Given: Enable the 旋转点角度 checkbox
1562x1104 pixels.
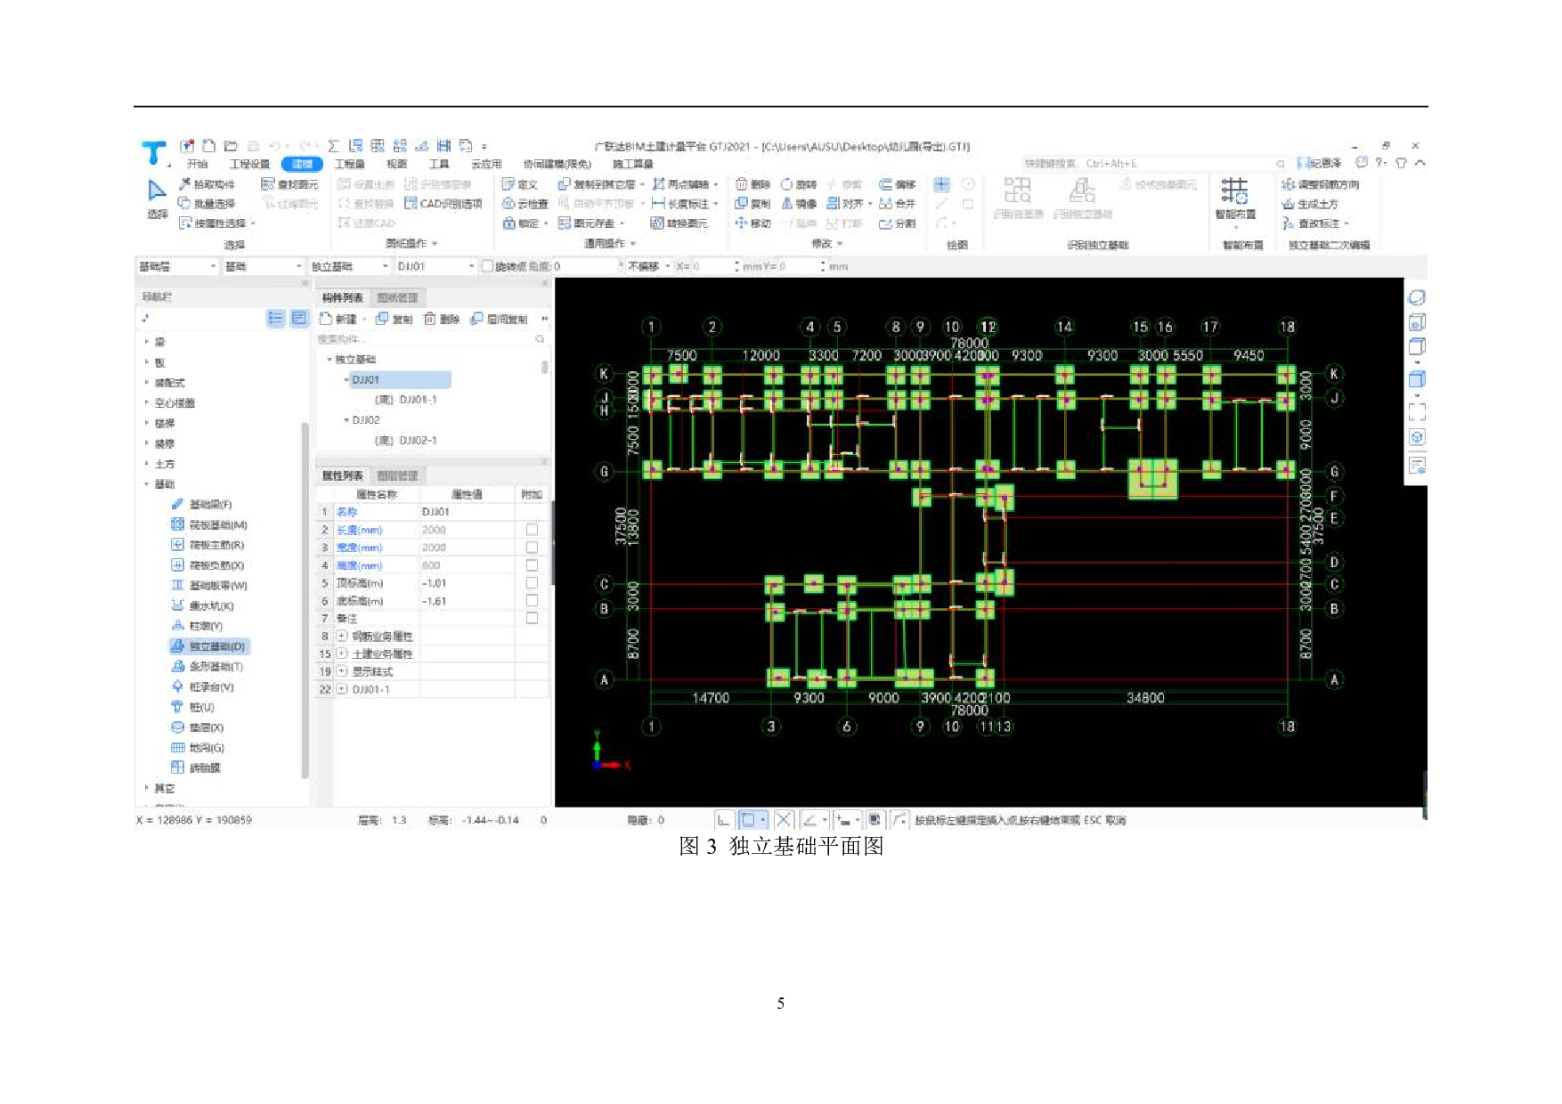Looking at the screenshot, I should tap(487, 266).
